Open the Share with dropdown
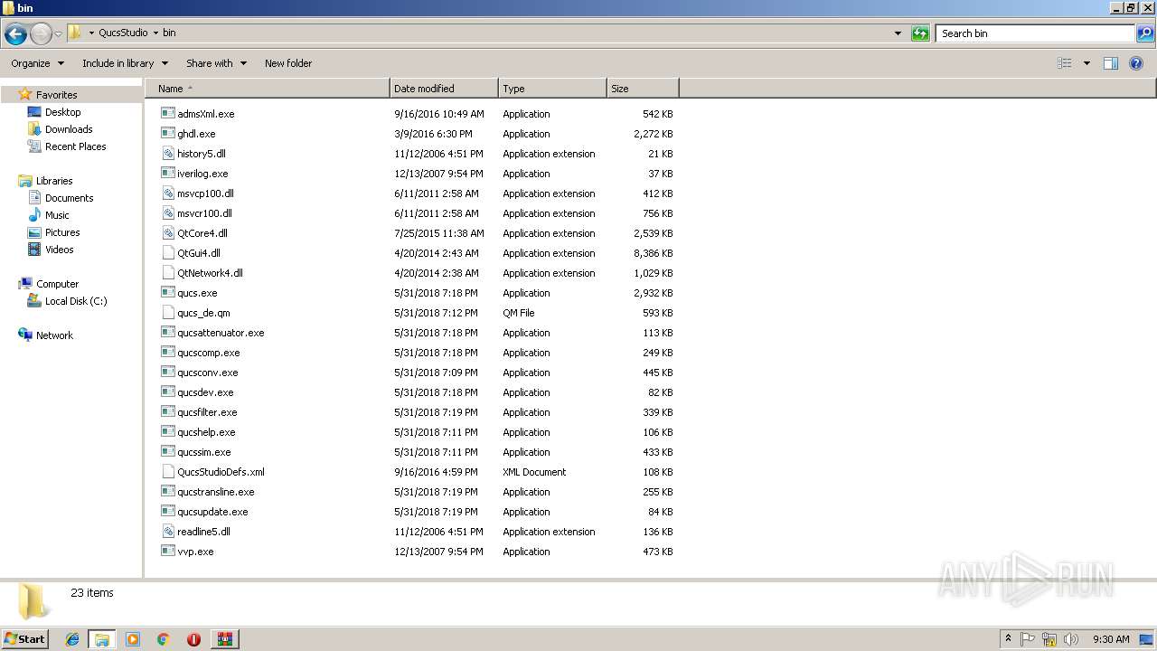The height and width of the screenshot is (651, 1157). 217,63
